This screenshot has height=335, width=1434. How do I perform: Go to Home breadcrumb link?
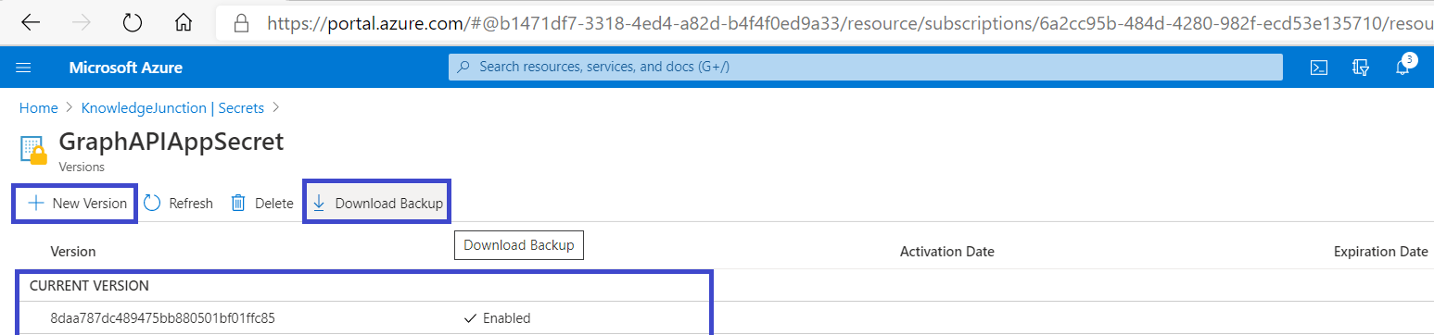[x=38, y=108]
